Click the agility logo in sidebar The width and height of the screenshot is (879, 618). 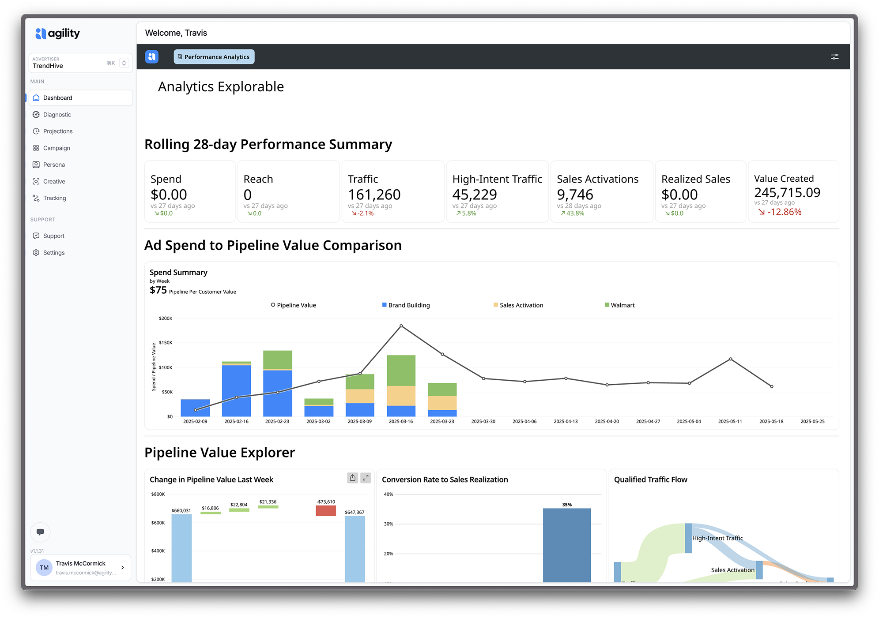tap(57, 34)
